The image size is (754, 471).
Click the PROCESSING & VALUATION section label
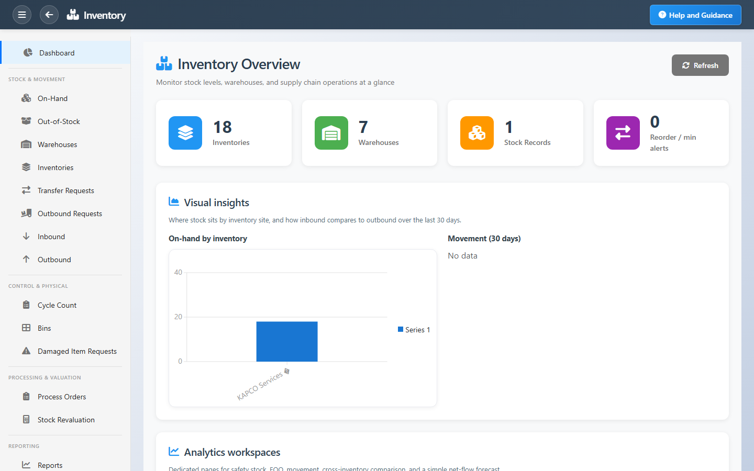(45, 378)
